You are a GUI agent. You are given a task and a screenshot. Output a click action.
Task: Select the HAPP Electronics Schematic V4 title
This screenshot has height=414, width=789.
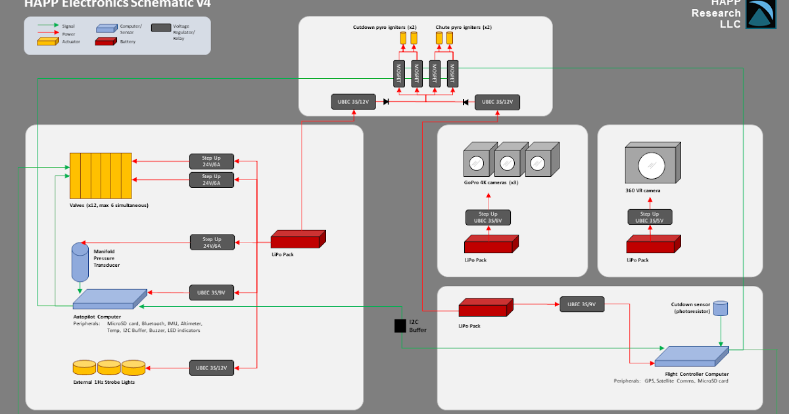tap(117, 4)
